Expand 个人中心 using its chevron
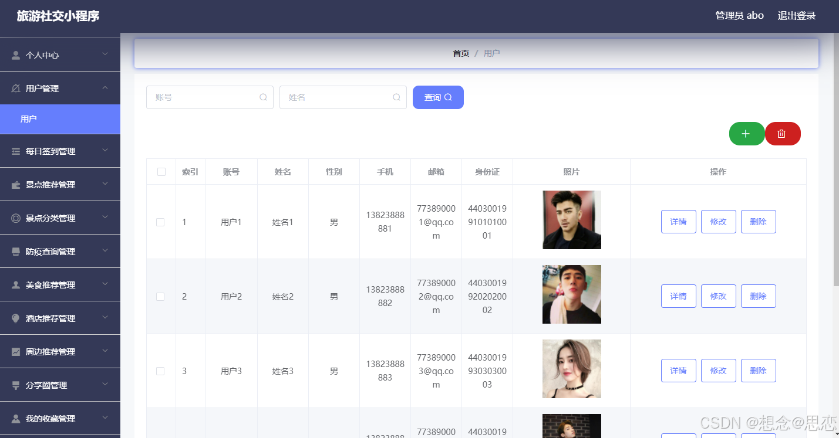 point(105,55)
